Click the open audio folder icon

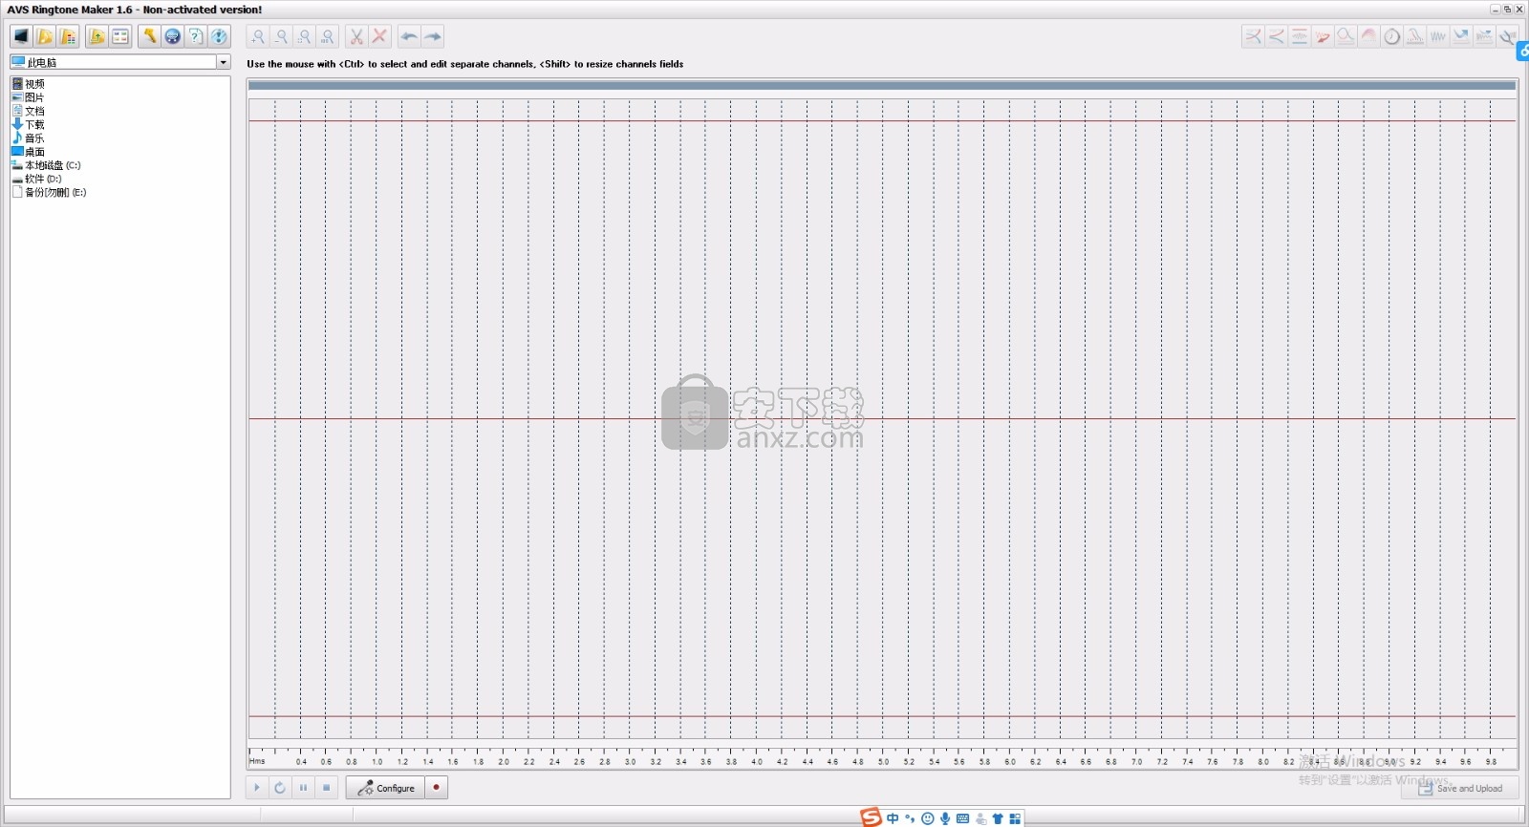(x=45, y=36)
